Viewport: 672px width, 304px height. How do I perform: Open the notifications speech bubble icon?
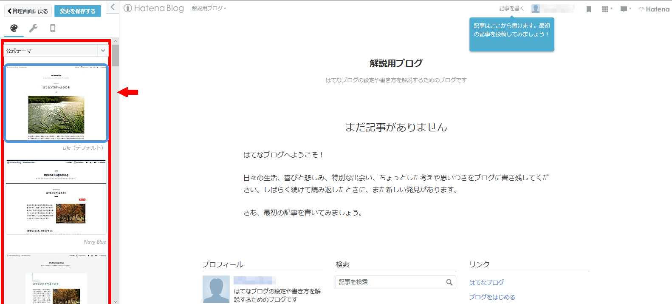click(x=625, y=9)
